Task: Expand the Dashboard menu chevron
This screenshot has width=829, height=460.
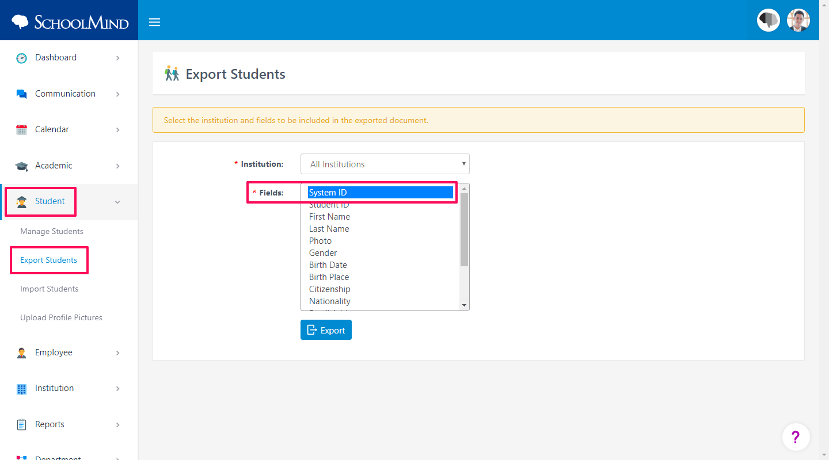Action: pyautogui.click(x=117, y=58)
